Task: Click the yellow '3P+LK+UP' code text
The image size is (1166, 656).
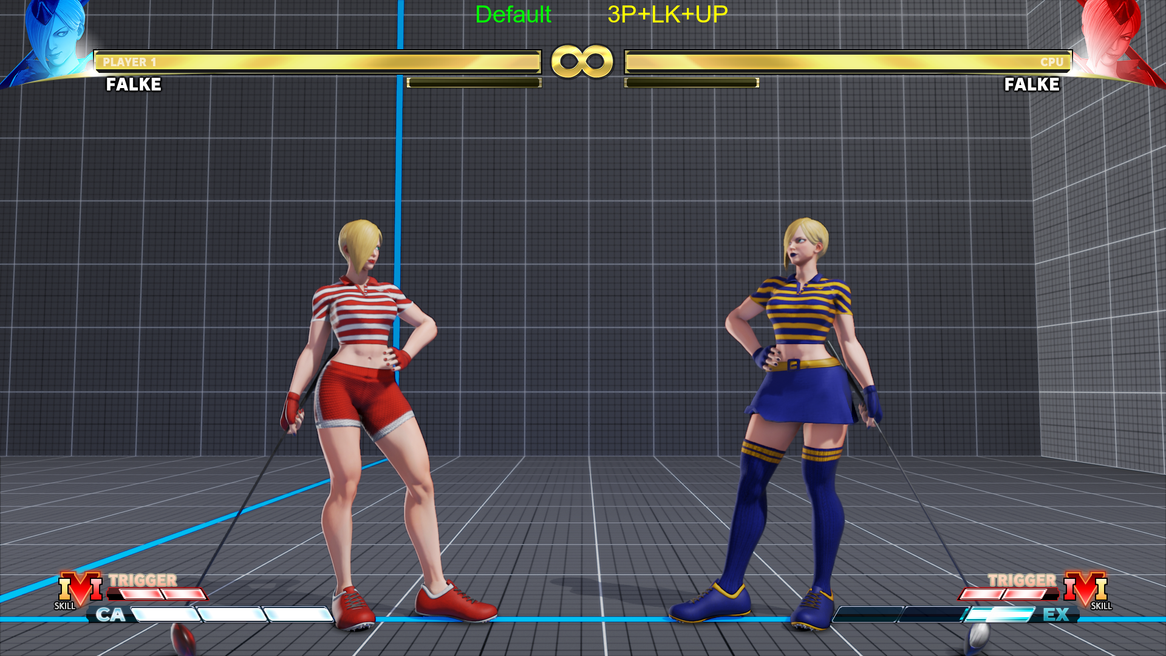Action: (667, 15)
